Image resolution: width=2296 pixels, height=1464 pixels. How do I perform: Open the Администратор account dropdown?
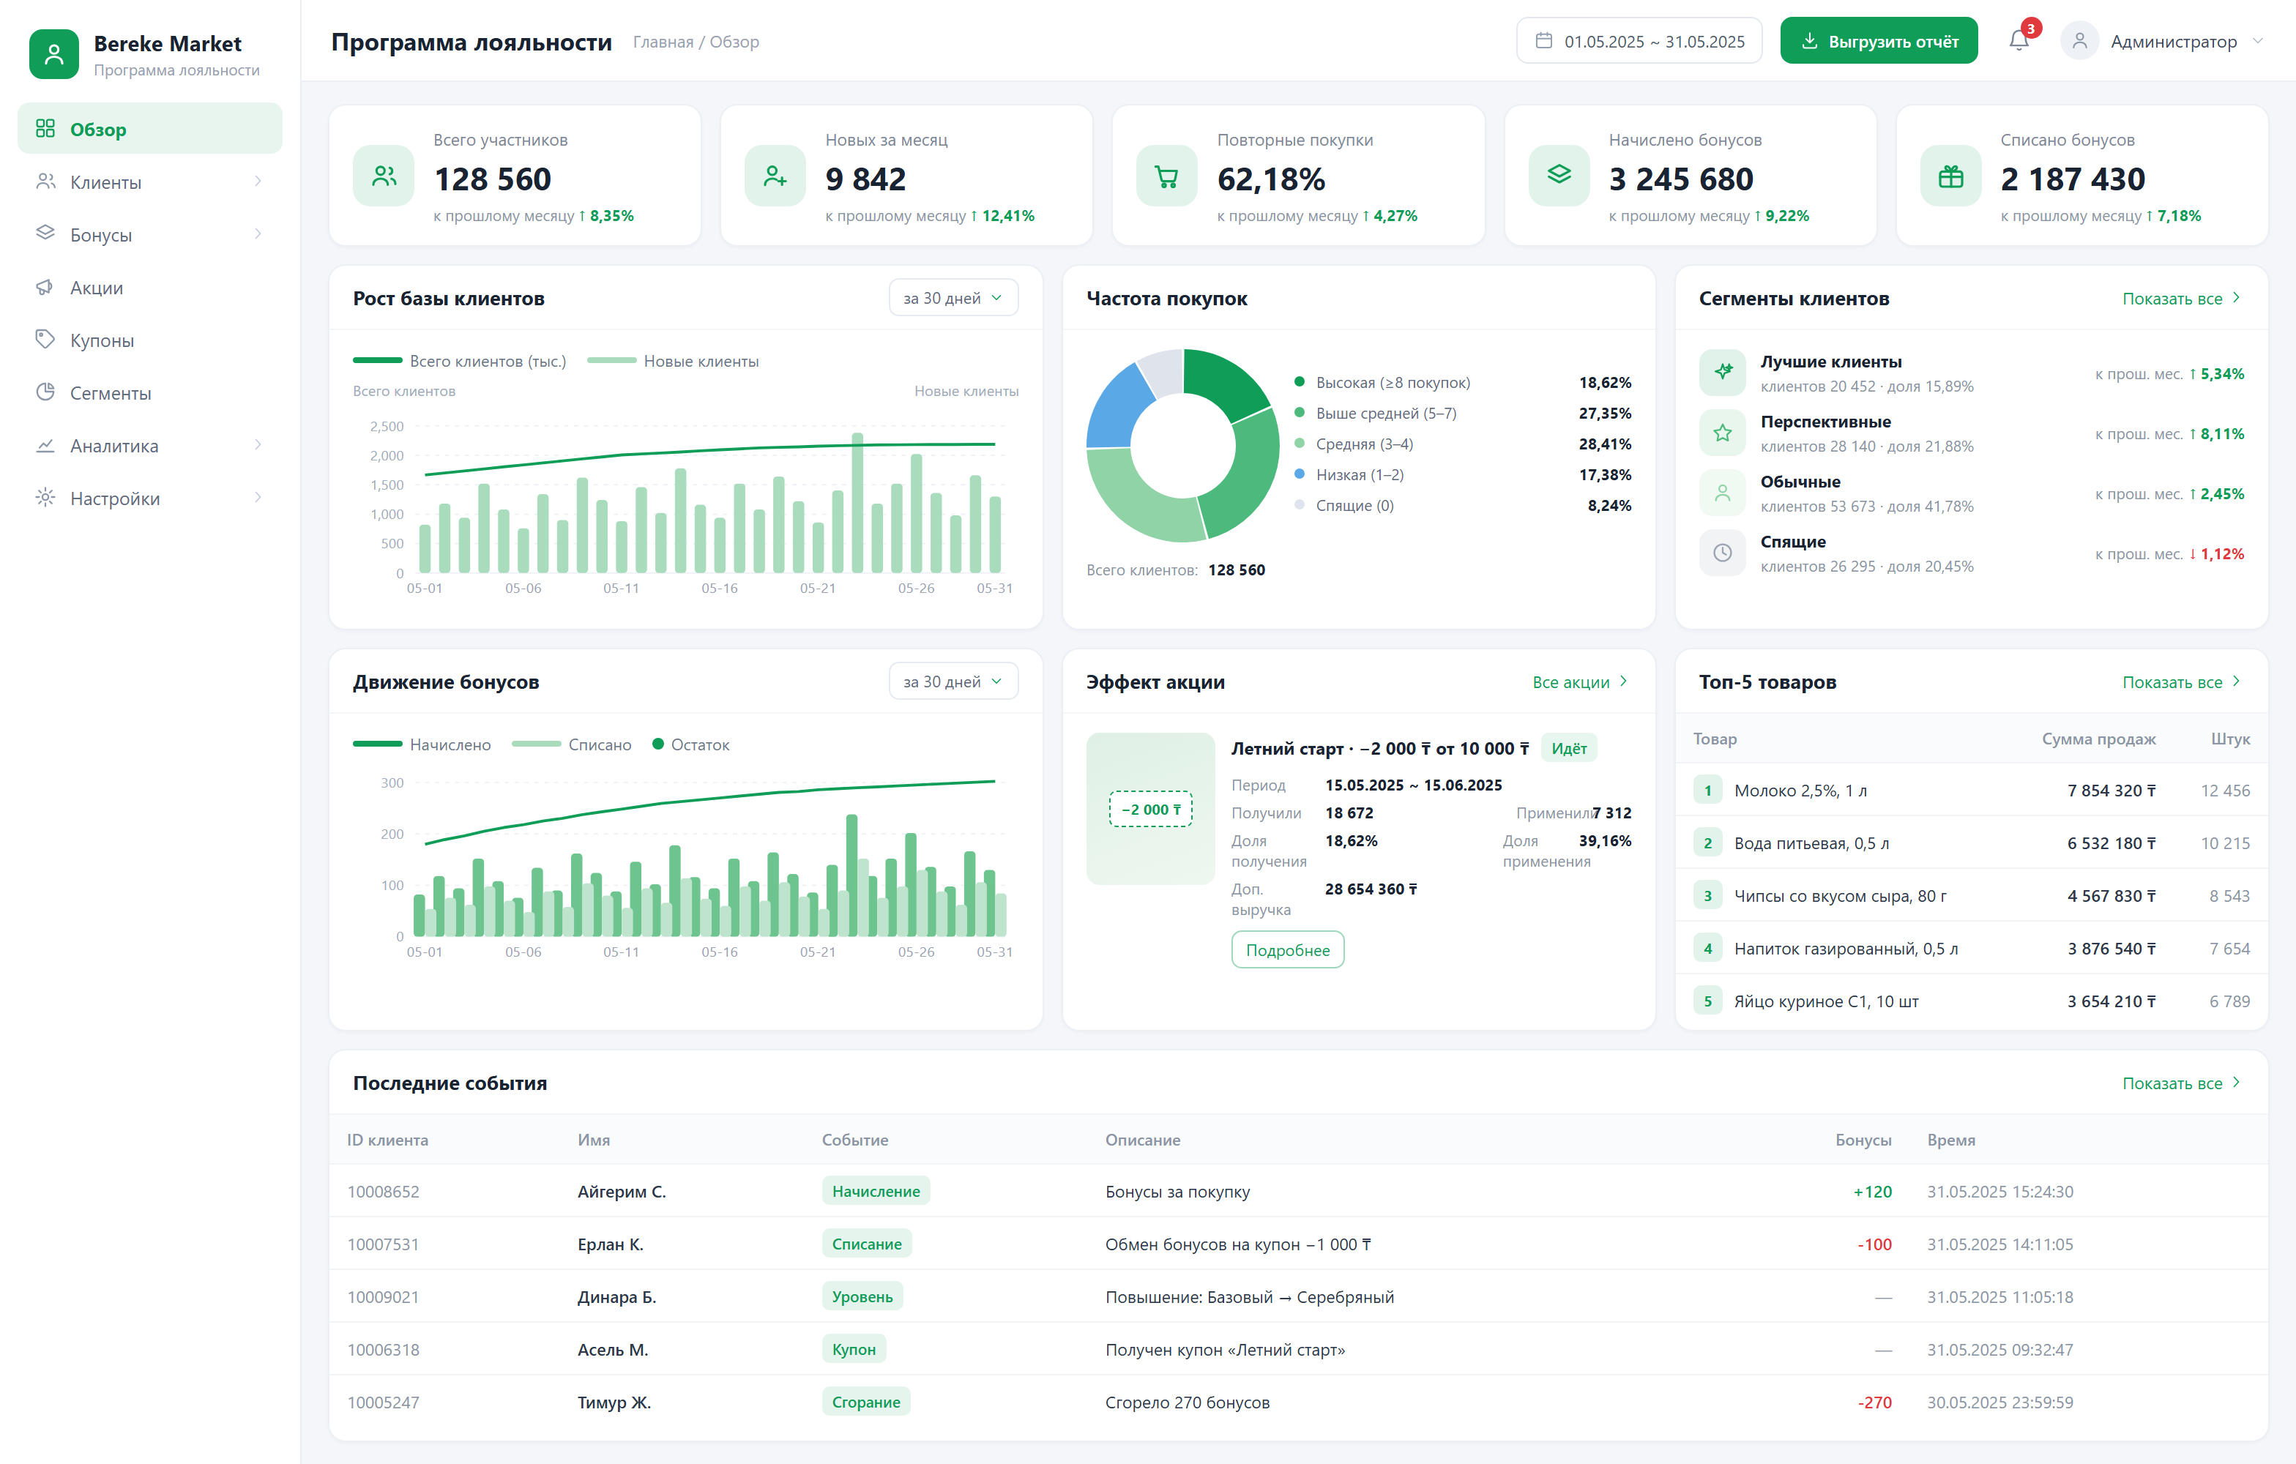2161,41
